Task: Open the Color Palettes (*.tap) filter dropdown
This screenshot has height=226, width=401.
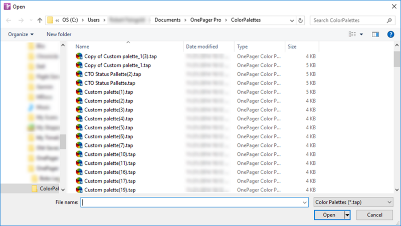Action: 353,202
